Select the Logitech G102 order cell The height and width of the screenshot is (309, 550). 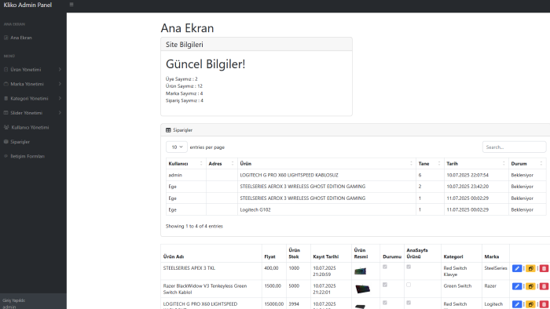click(x=327, y=209)
